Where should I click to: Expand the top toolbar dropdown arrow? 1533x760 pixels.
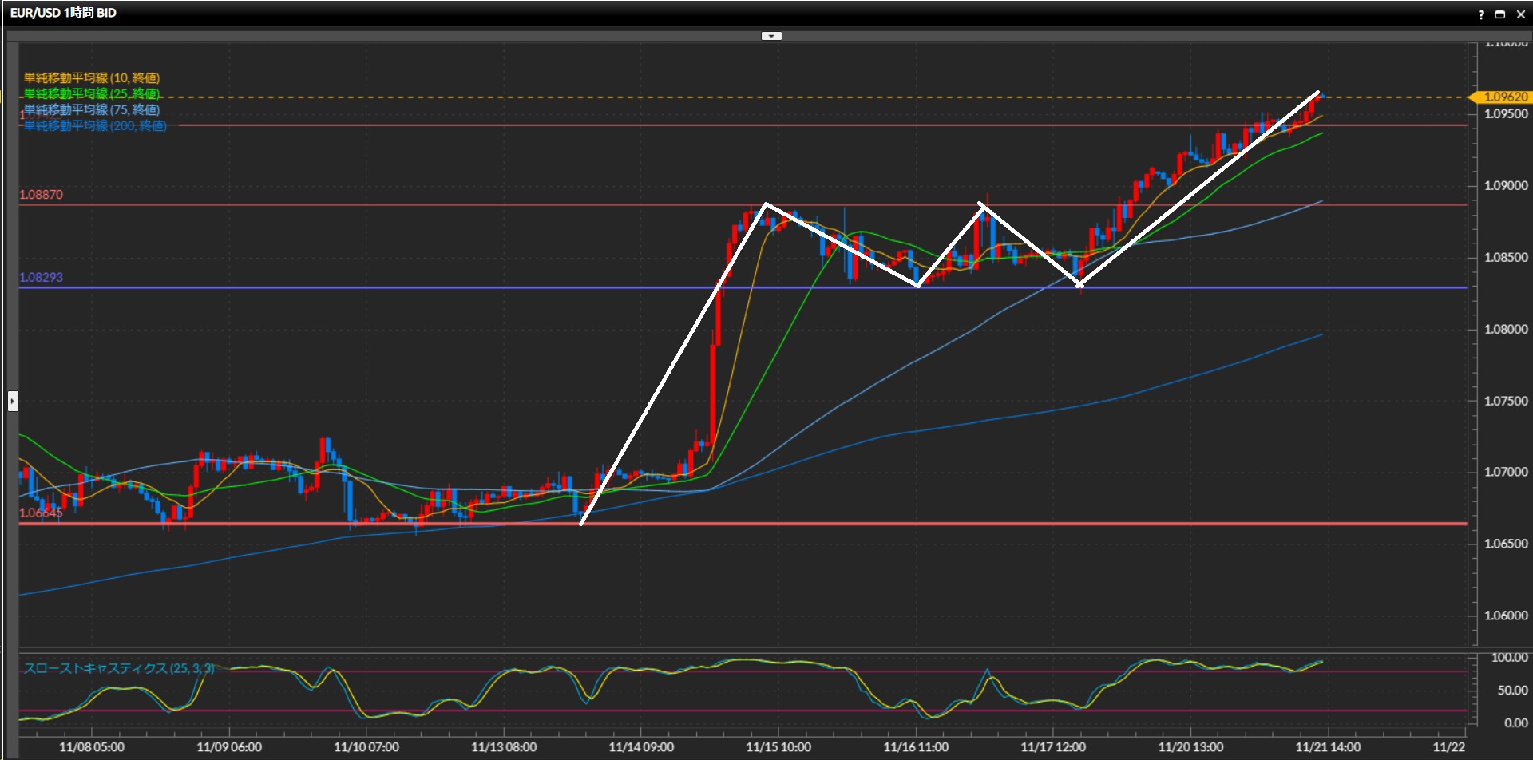pos(771,36)
